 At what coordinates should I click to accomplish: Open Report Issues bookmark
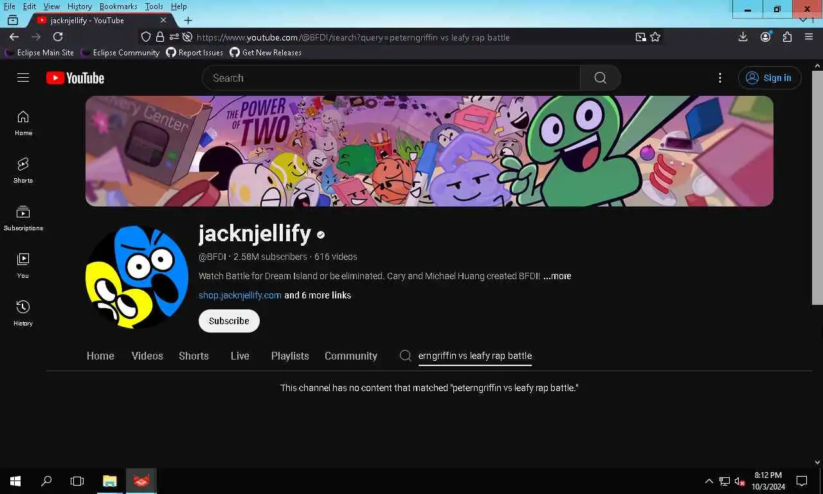pos(195,53)
